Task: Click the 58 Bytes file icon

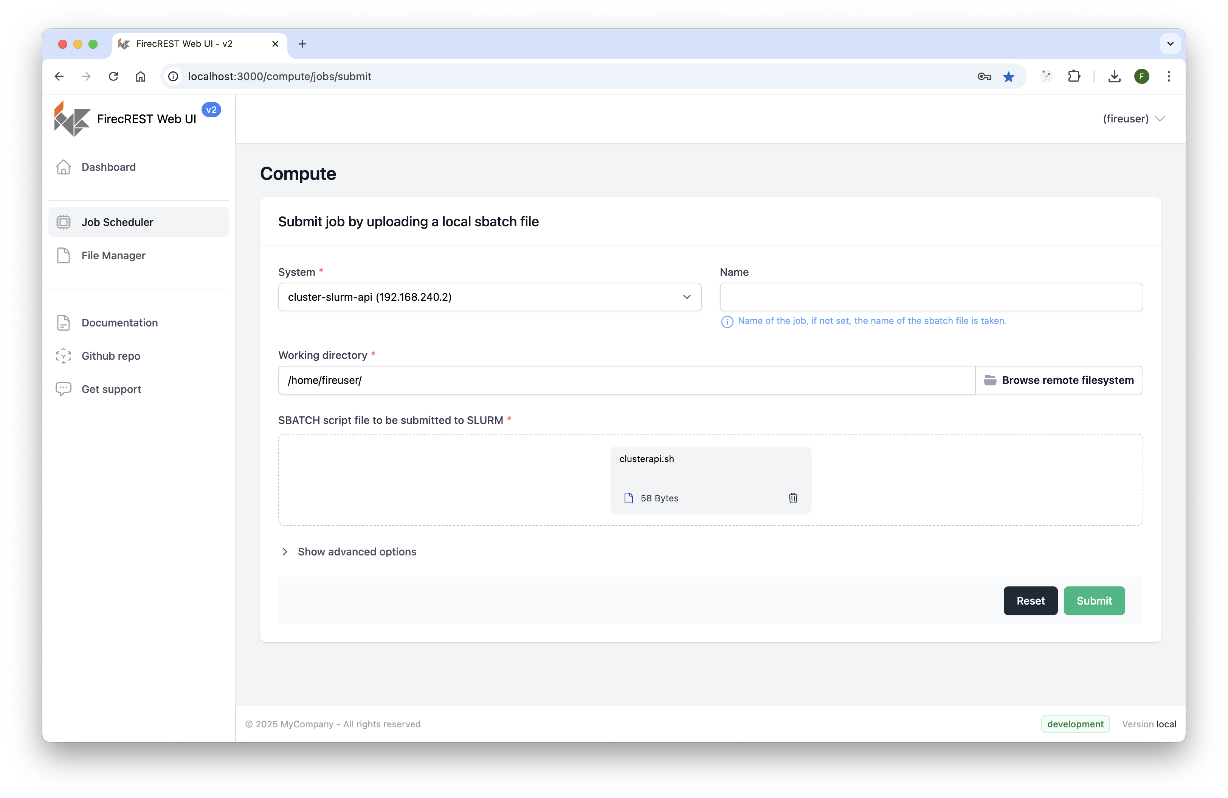Action: [628, 498]
